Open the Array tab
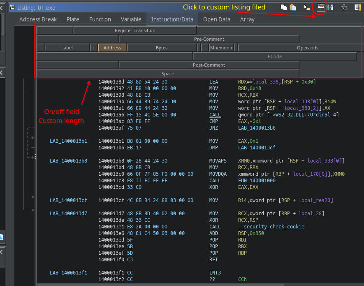The image size is (364, 286). [x=247, y=19]
